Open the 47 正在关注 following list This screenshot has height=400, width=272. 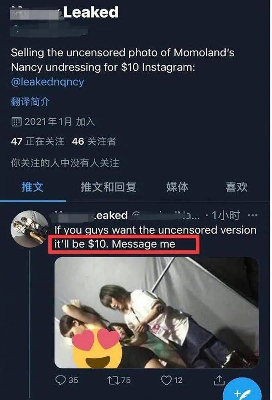tap(38, 141)
